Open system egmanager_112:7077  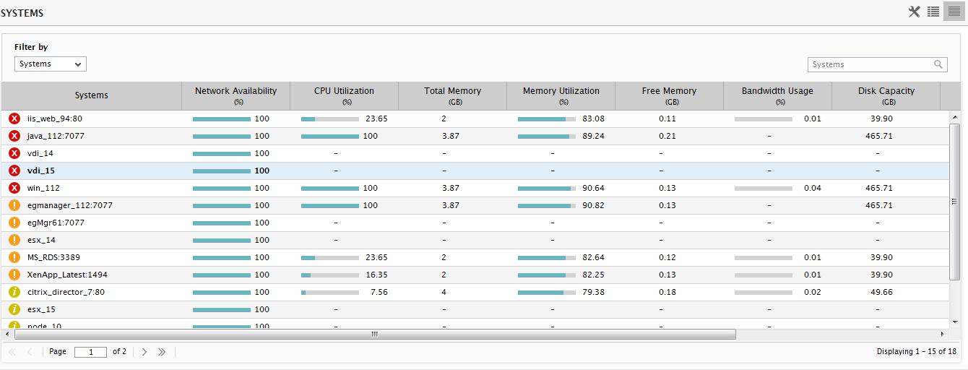click(x=70, y=205)
